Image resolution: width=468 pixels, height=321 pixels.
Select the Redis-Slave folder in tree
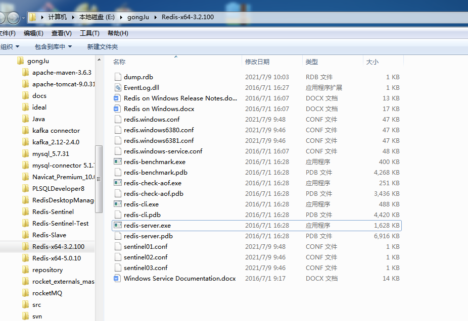click(49, 235)
